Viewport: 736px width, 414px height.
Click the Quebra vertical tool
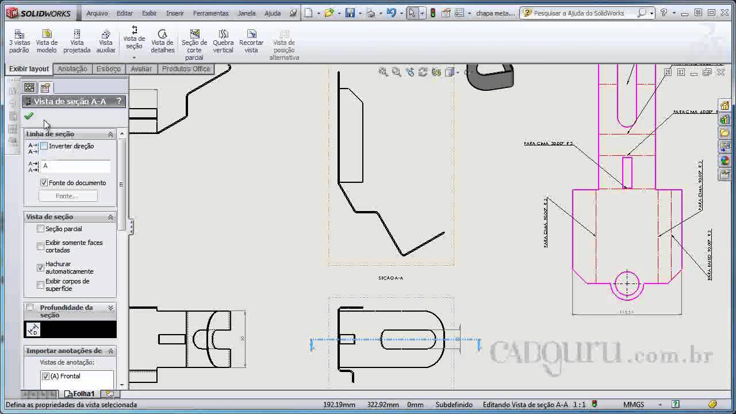[223, 41]
